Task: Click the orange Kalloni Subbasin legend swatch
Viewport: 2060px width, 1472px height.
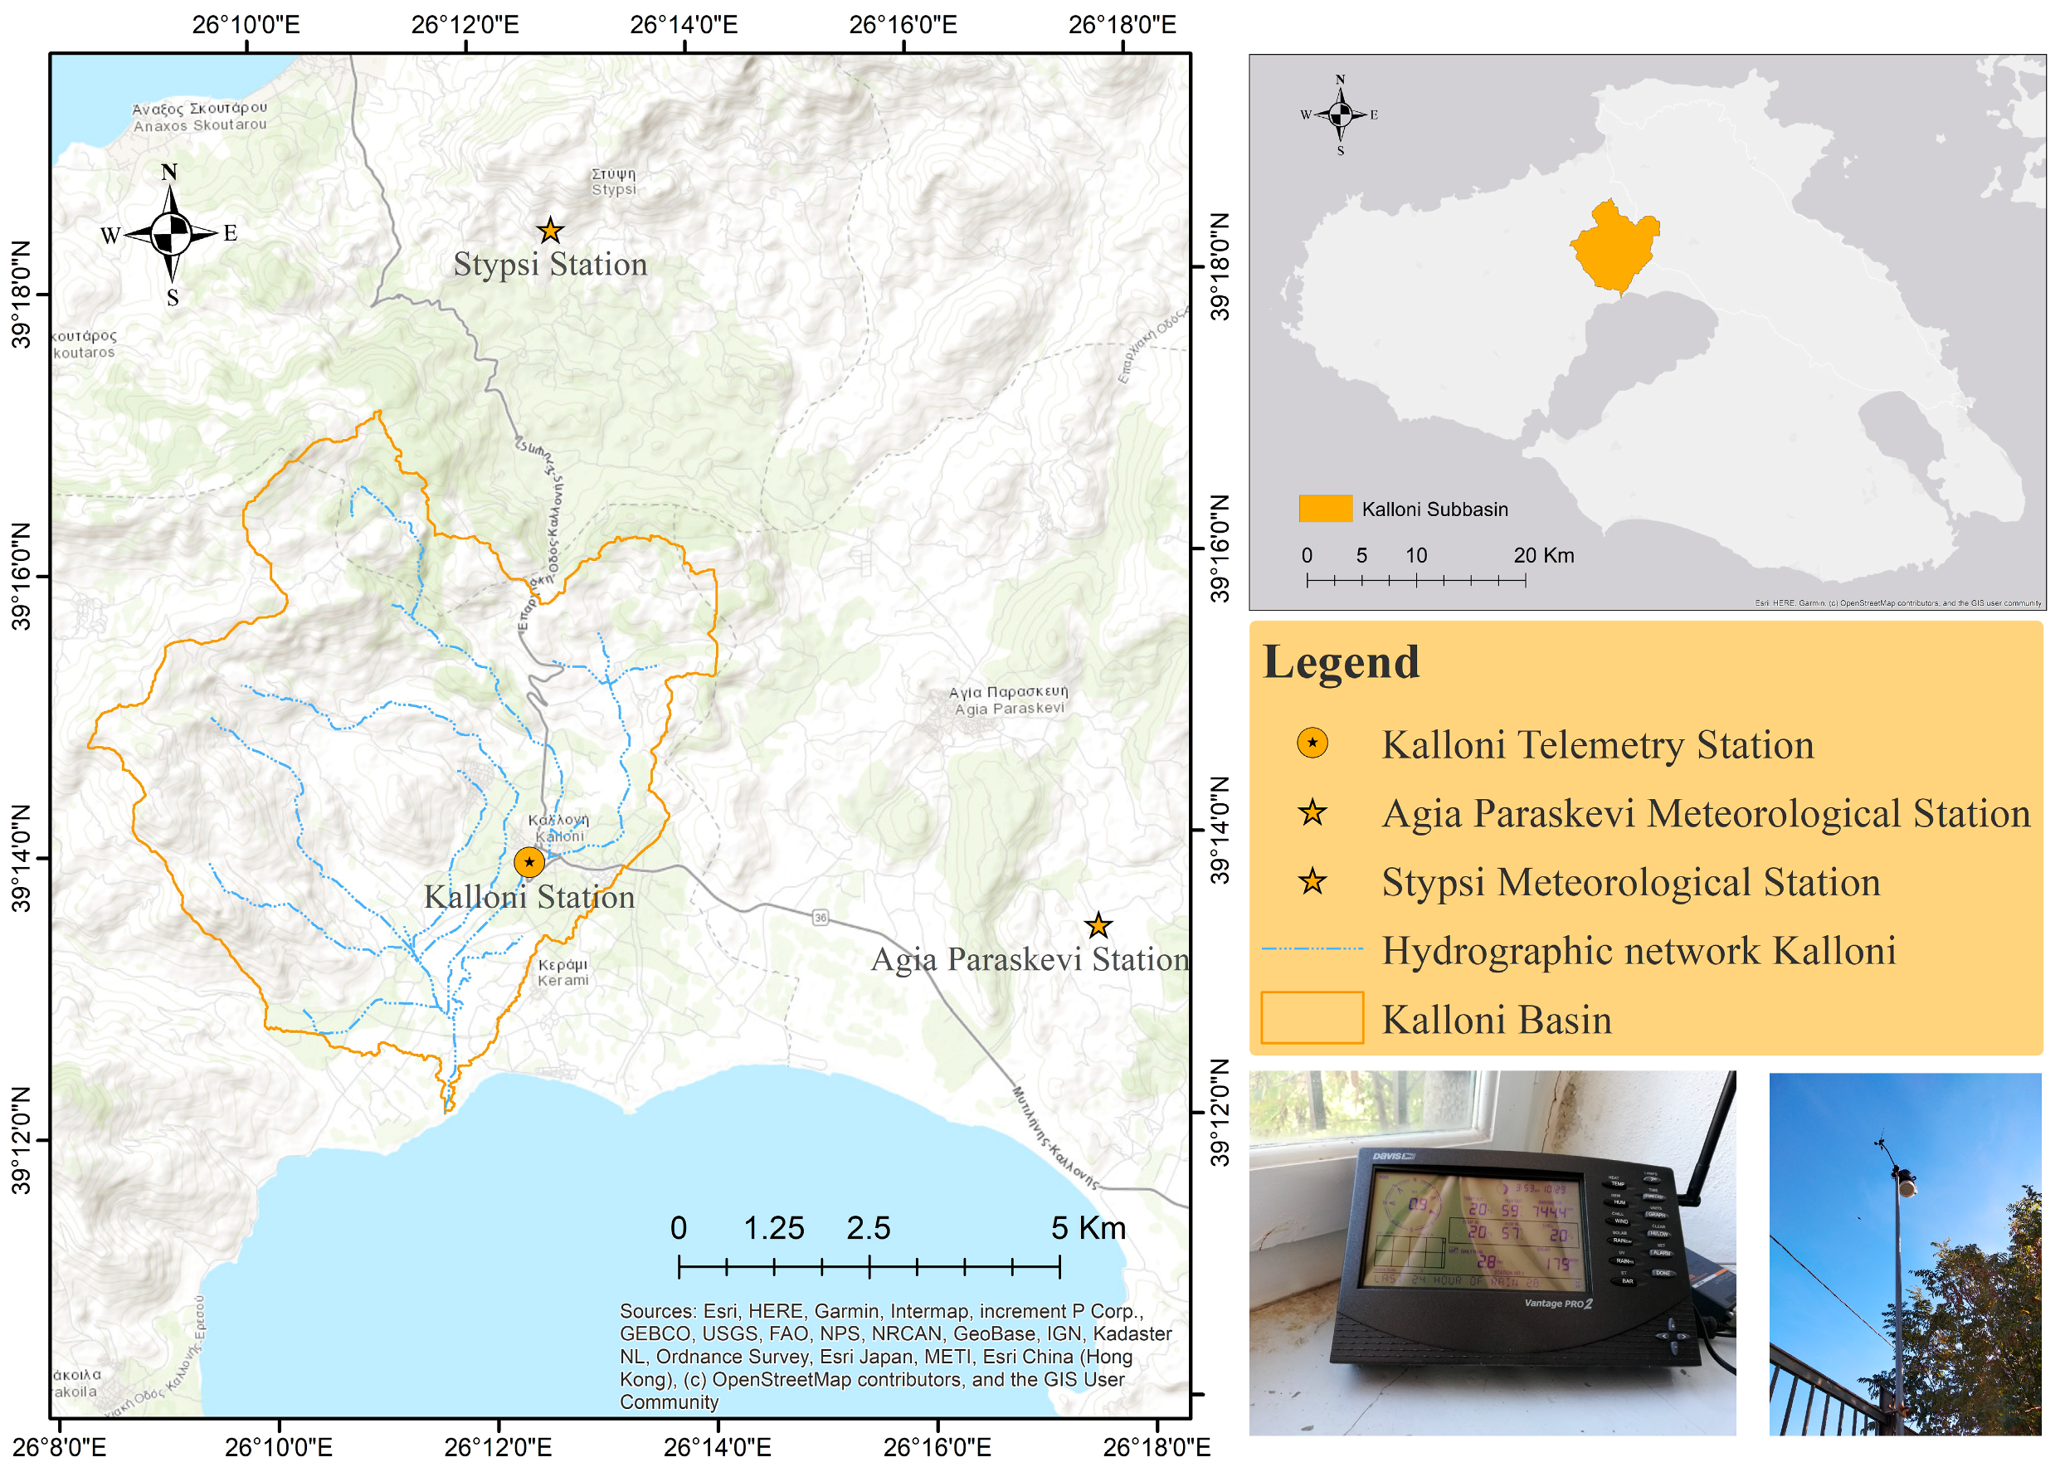Action: click(1325, 509)
